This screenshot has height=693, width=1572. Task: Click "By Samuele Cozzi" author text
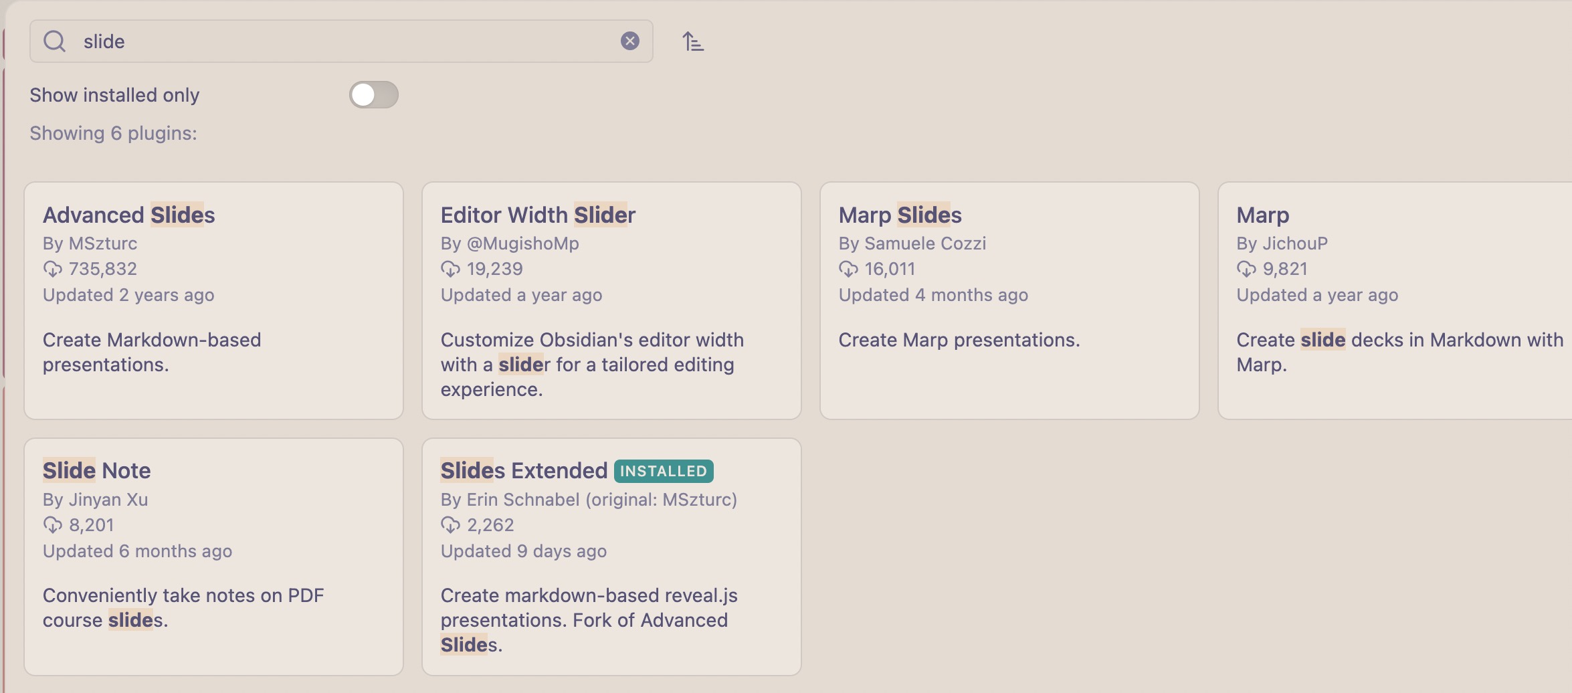[912, 243]
